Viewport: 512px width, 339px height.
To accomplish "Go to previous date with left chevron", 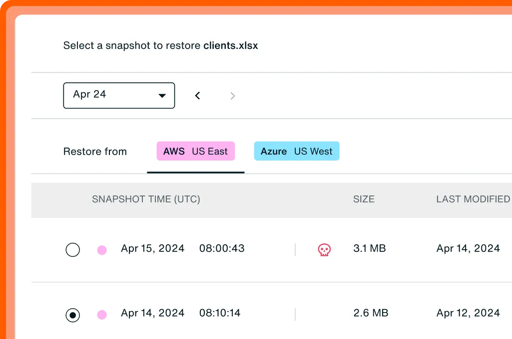I will (x=197, y=96).
